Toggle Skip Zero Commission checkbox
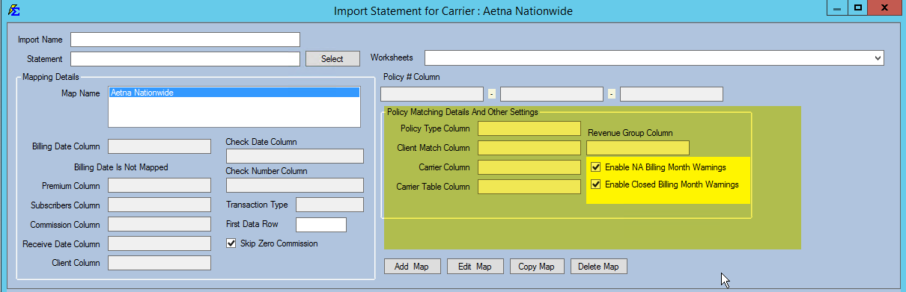The image size is (906, 292). tap(232, 243)
